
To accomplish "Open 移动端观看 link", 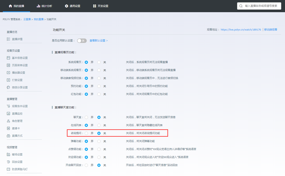I will [270, 30].
